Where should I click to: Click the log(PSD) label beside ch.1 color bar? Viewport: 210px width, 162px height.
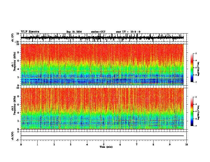click(x=198, y=69)
